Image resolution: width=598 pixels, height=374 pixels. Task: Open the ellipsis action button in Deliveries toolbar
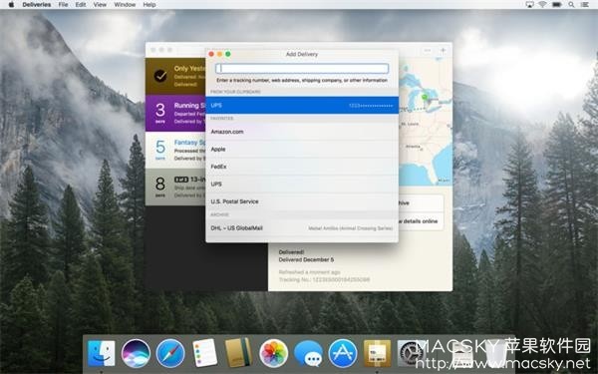point(428,51)
